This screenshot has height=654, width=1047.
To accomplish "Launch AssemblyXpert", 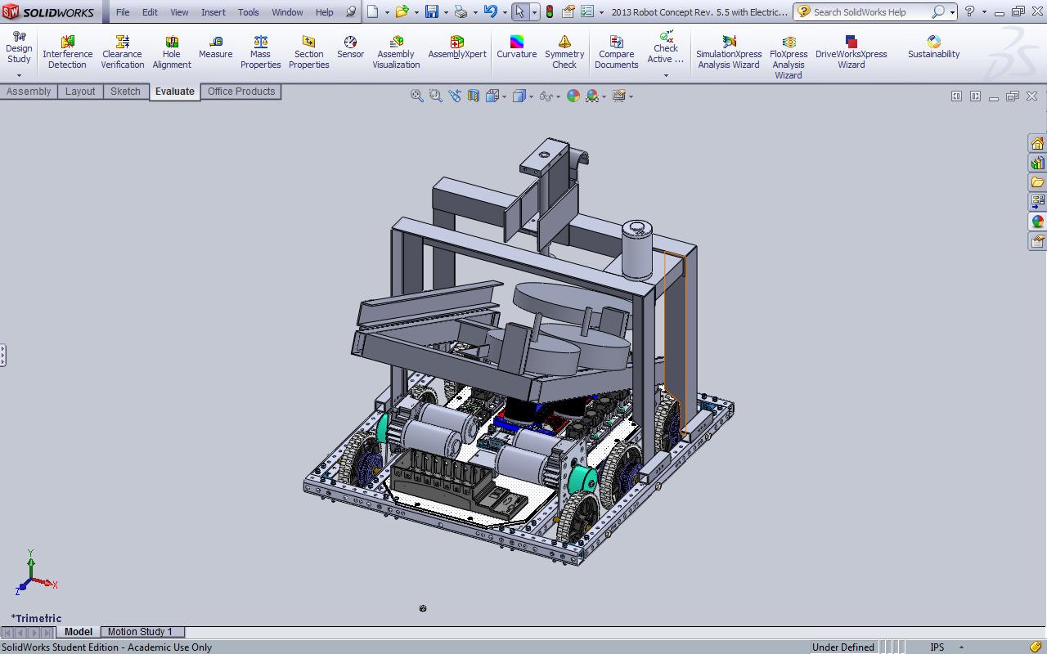I will pyautogui.click(x=457, y=47).
